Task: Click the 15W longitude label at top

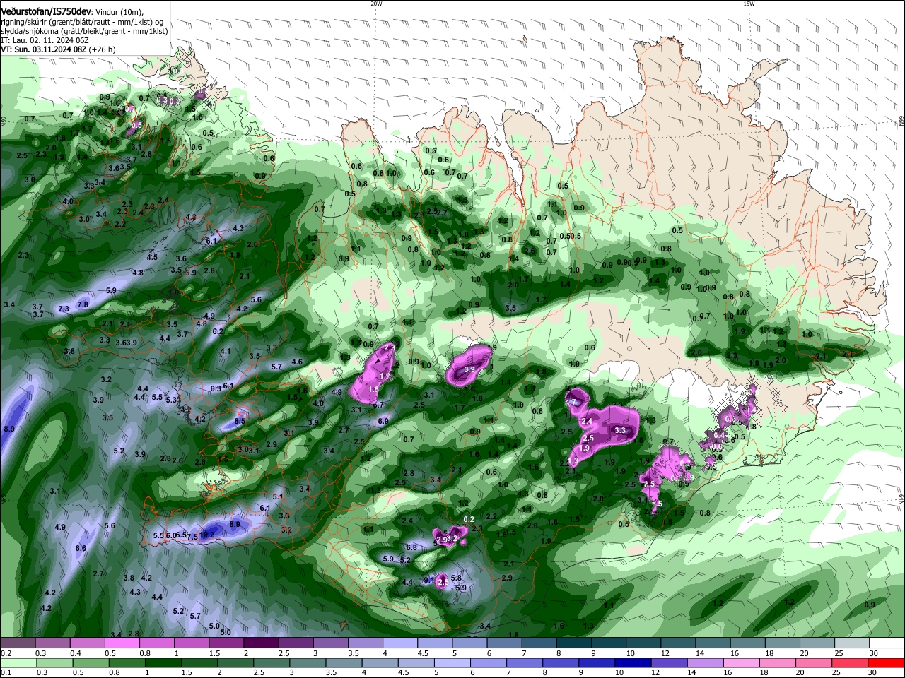Action: click(749, 4)
